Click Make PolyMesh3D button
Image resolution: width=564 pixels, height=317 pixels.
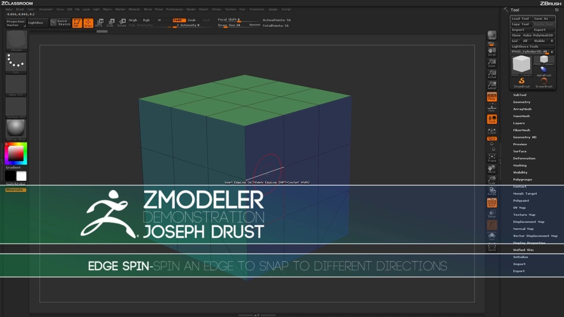(538, 36)
